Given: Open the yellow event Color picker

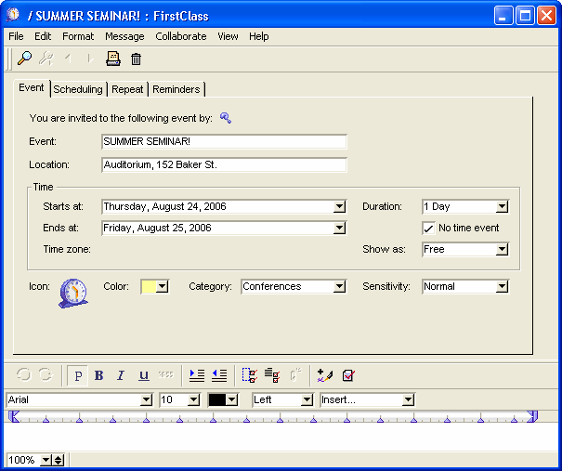Looking at the screenshot, I should (x=162, y=287).
